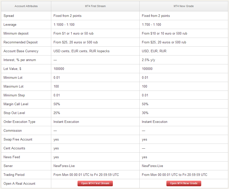The width and height of the screenshot is (229, 189).
Task: Select the Spread row label
Action: [9, 16]
